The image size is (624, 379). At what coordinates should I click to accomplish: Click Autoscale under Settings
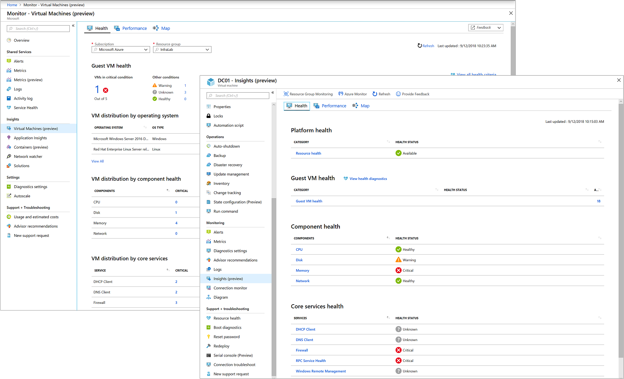[21, 196]
